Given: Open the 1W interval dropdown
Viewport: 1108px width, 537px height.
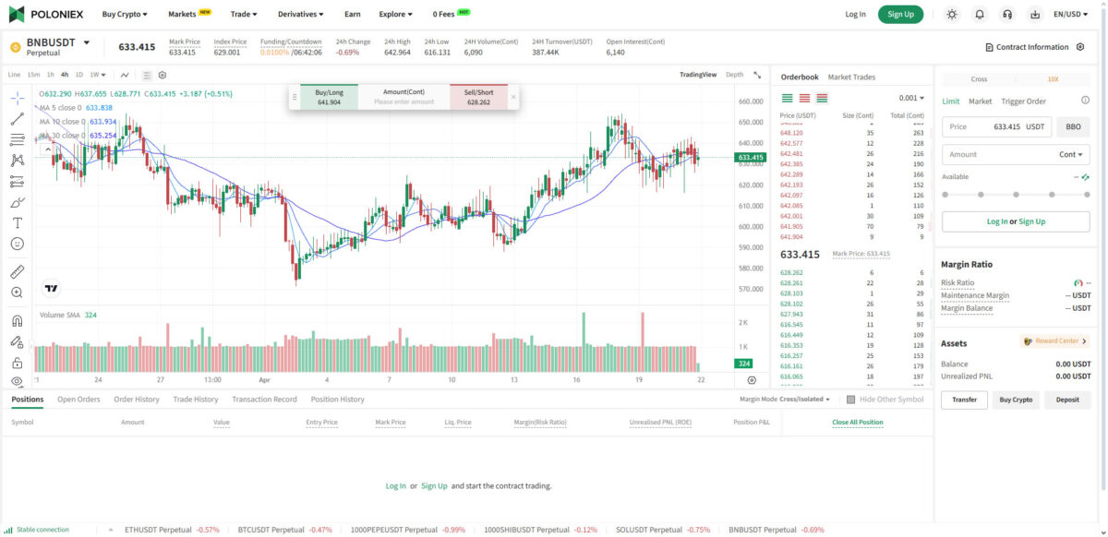Looking at the screenshot, I should [x=97, y=75].
